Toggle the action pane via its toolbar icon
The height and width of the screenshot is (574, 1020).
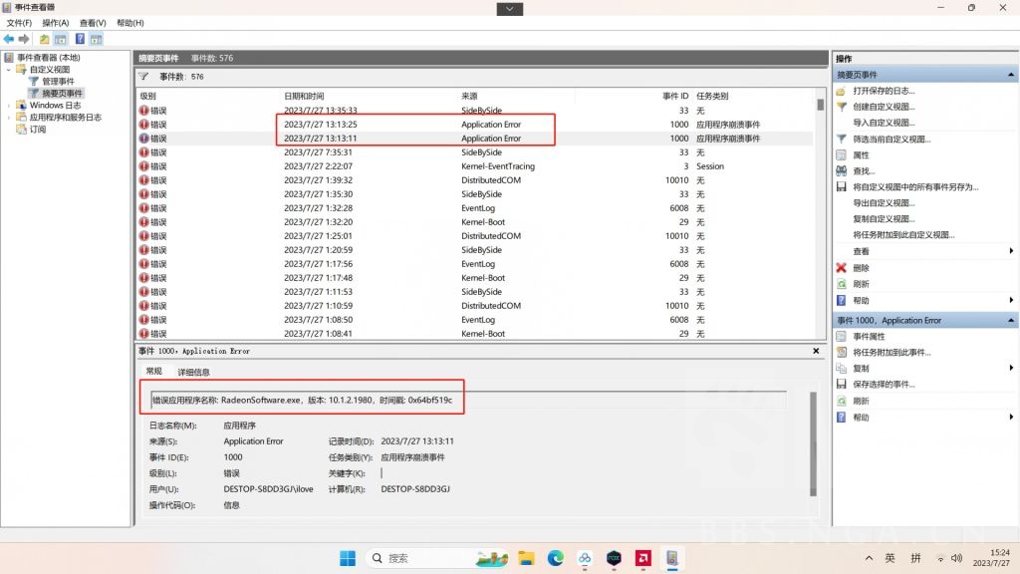point(96,38)
